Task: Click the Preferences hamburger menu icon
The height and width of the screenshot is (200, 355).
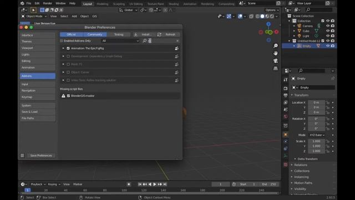Action: click(x=22, y=156)
